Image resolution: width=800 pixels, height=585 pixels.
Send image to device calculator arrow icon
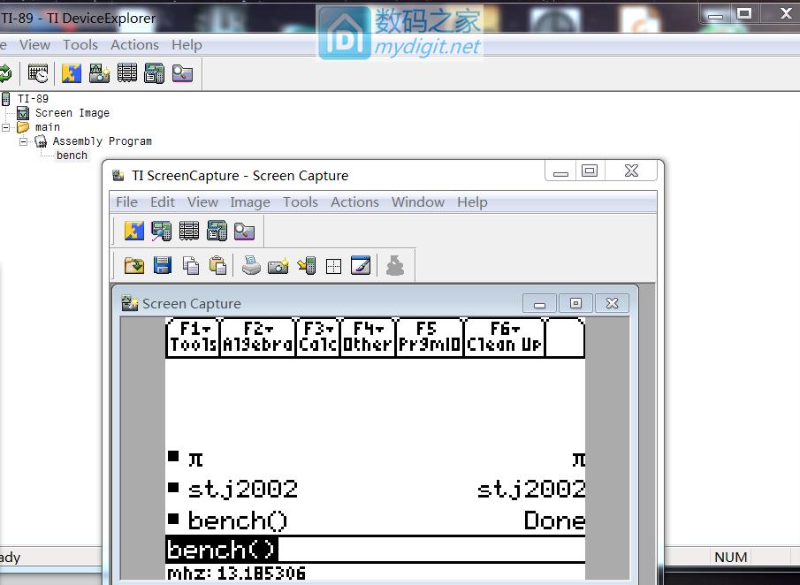coord(306,266)
